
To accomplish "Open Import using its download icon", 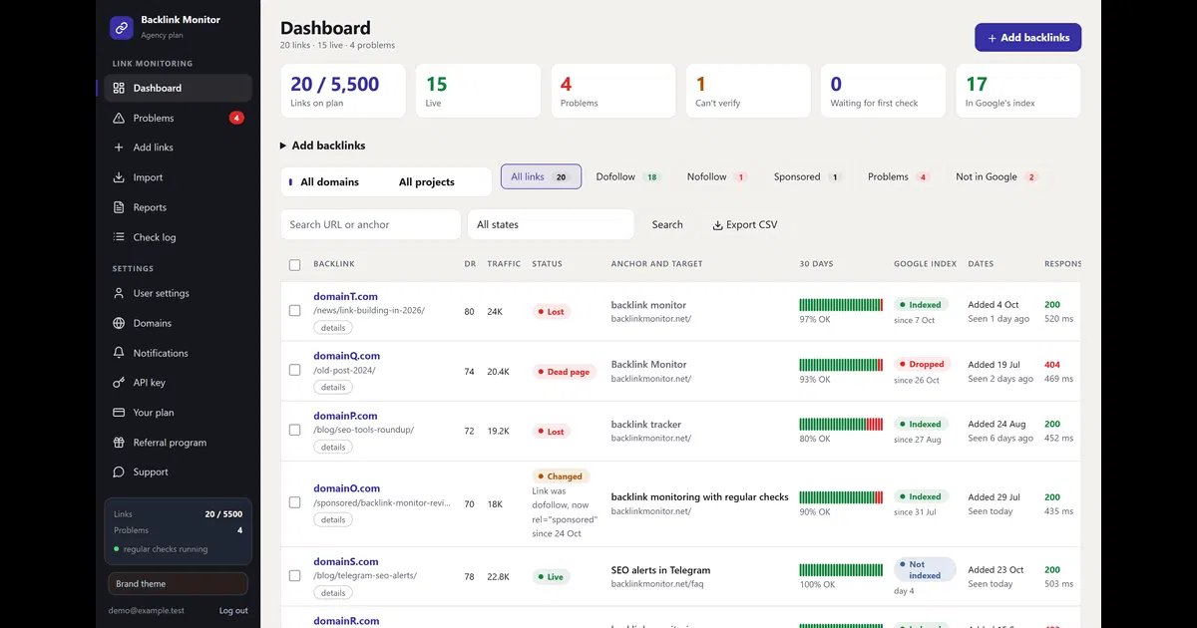I will click(x=119, y=177).
